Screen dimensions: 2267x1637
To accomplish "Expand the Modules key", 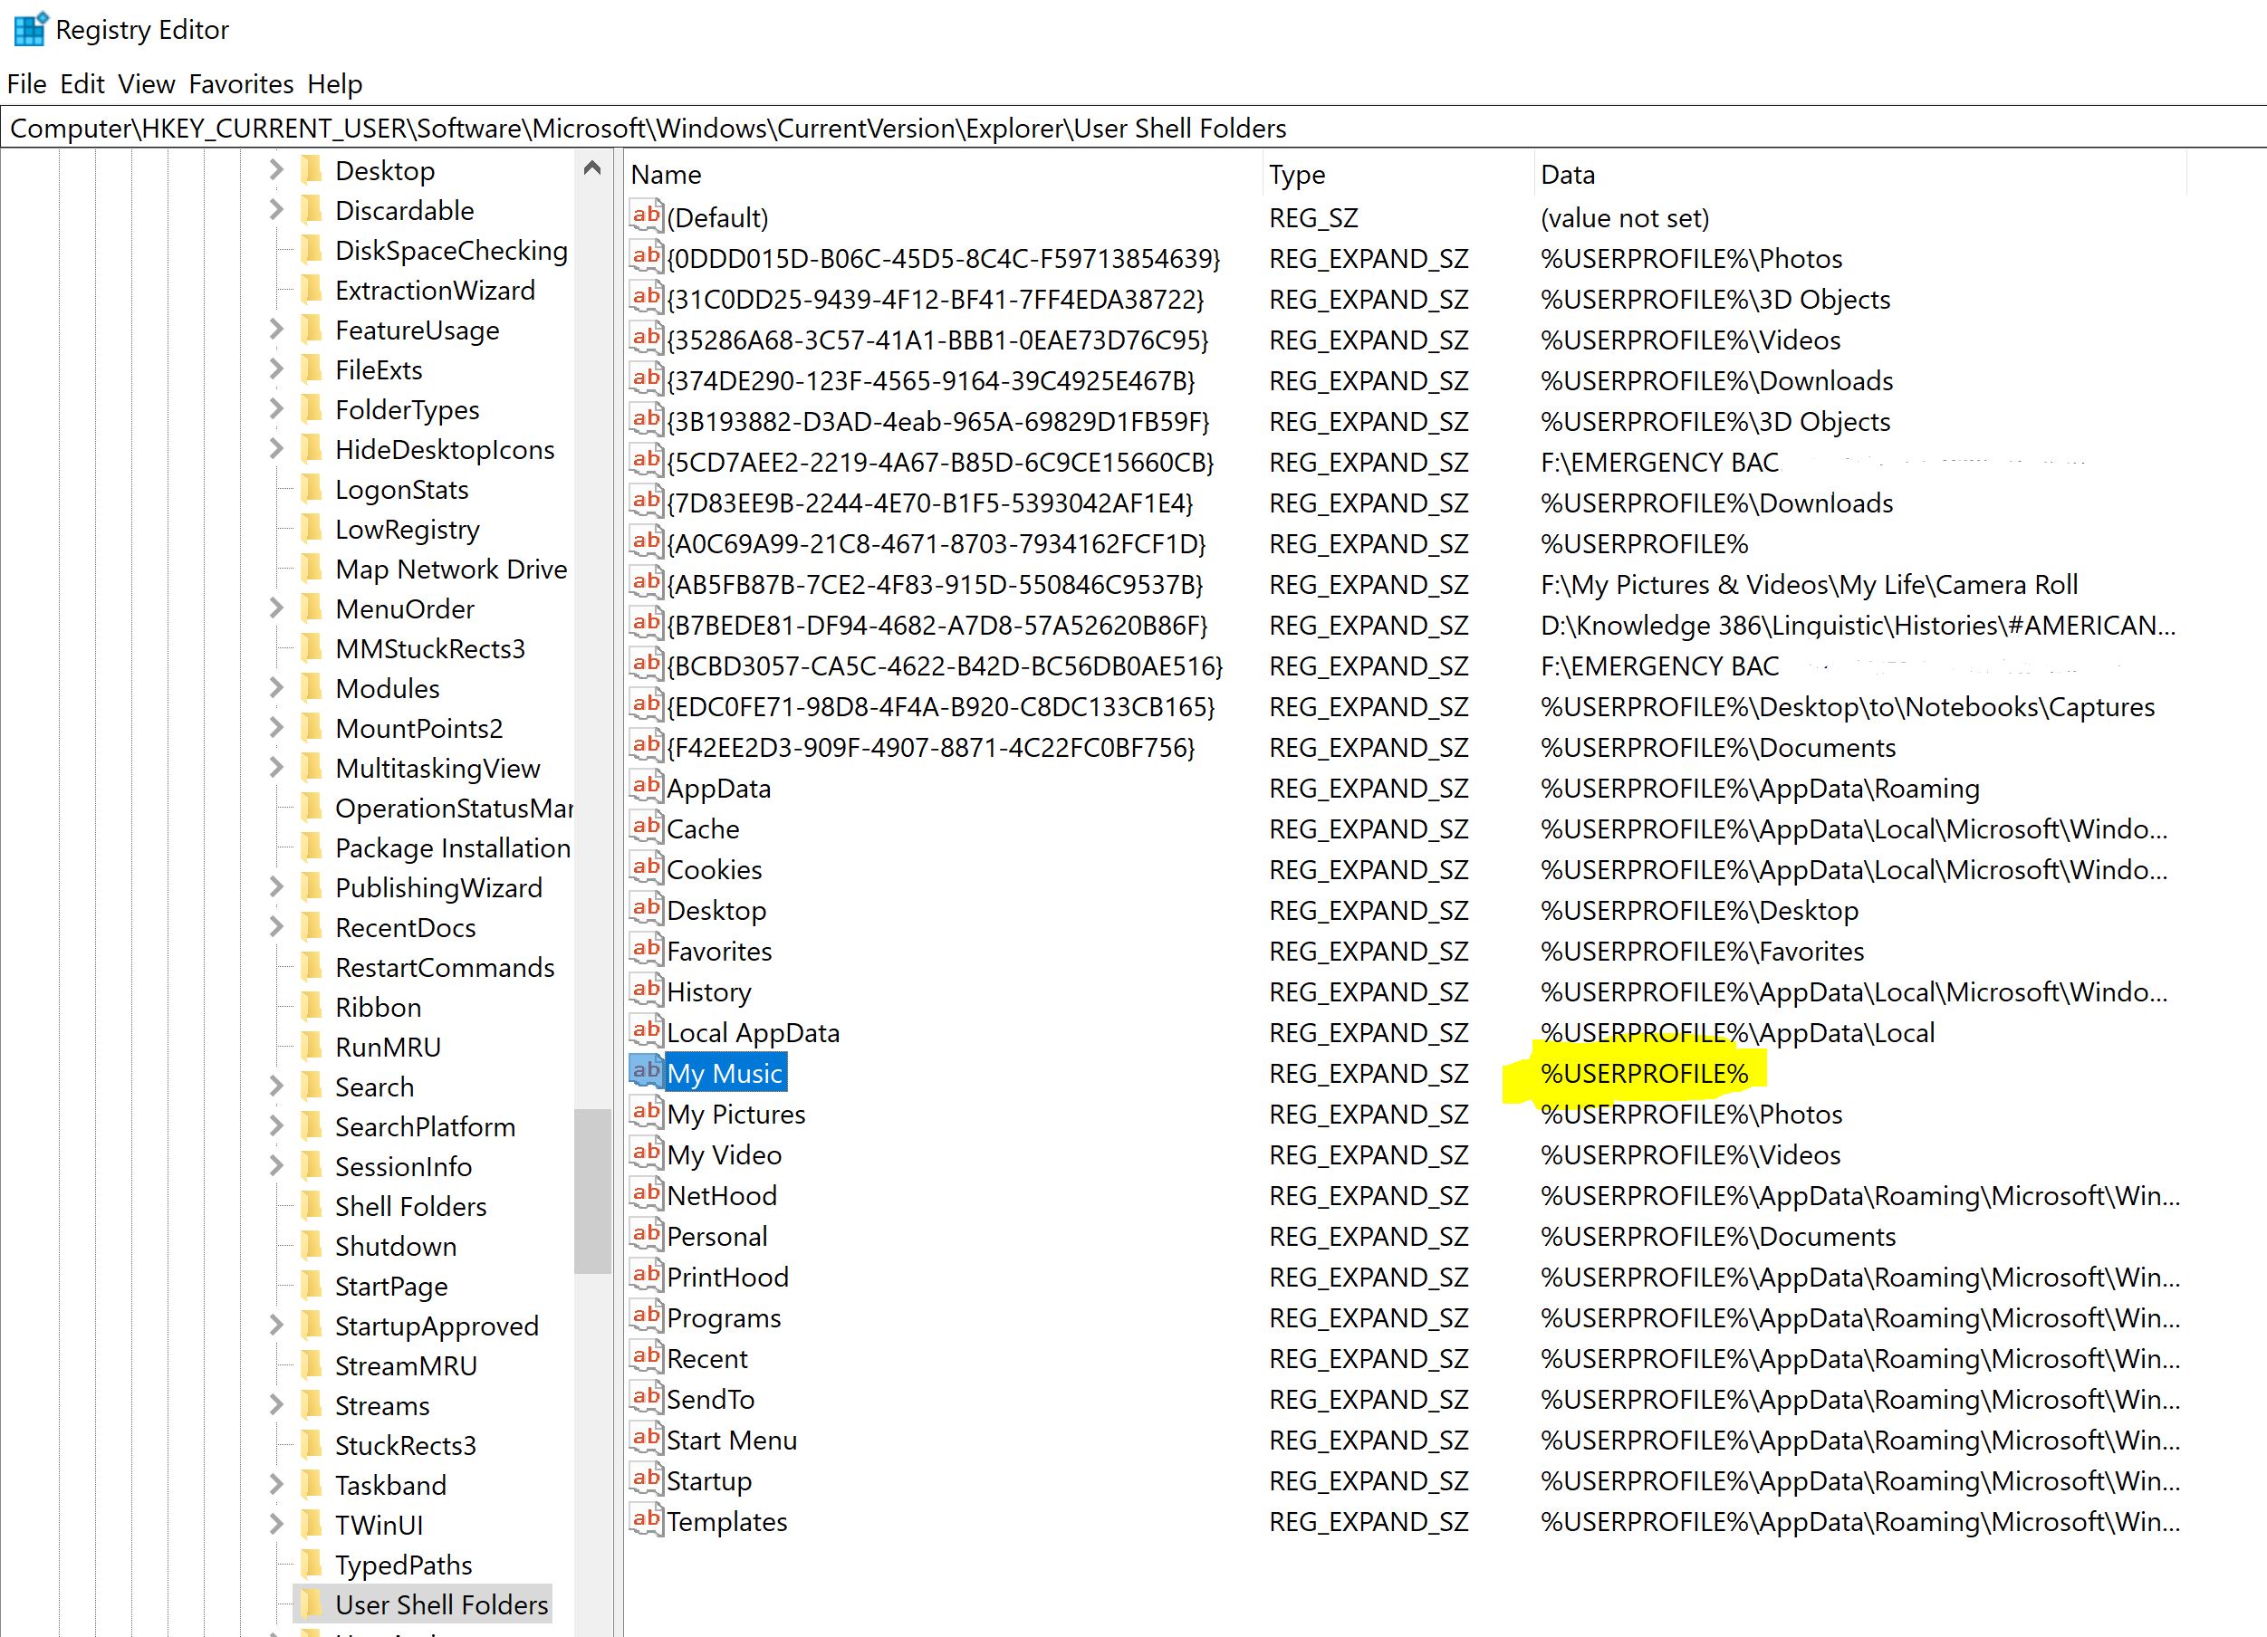I will (x=277, y=689).
